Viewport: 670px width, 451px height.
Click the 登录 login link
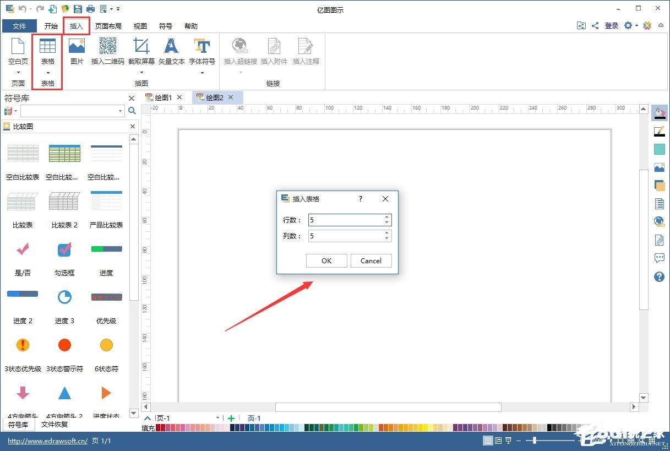[612, 26]
